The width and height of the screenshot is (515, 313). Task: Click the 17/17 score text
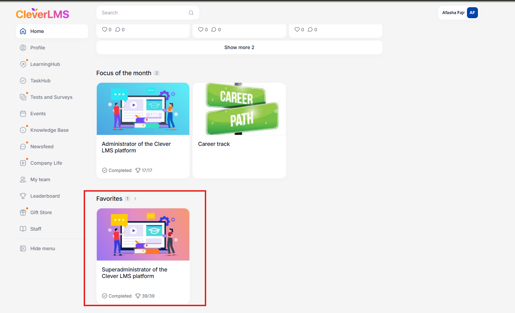[147, 170]
